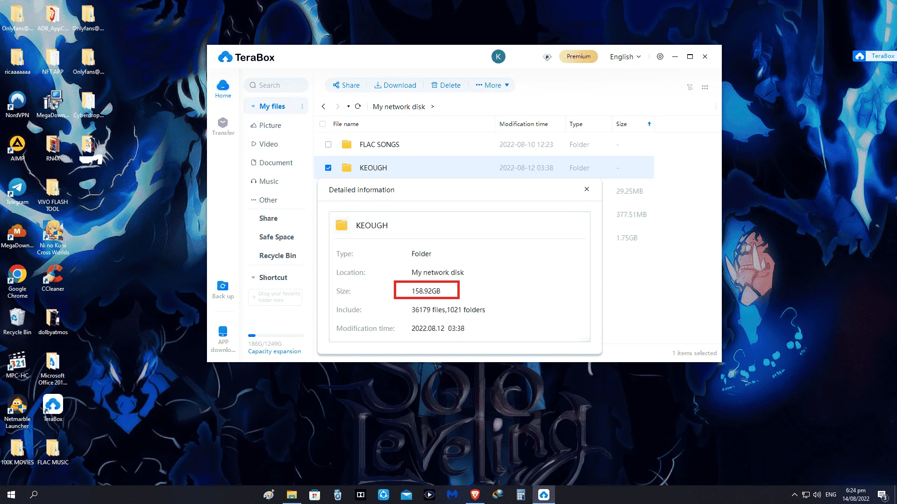Click the Capacity expansion link
This screenshot has width=897, height=504.
pos(274,351)
